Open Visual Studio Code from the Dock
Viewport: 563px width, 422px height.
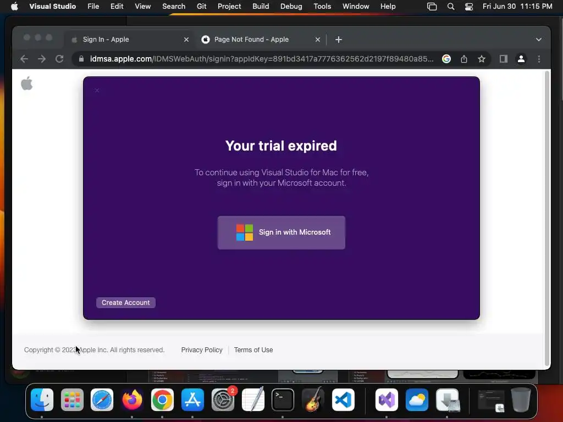343,400
